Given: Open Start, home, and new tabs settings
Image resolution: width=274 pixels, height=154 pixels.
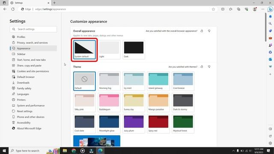Looking at the screenshot, I should click(x=33, y=60).
